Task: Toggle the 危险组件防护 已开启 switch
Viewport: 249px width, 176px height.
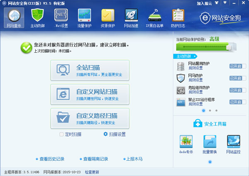Action: click(237, 90)
